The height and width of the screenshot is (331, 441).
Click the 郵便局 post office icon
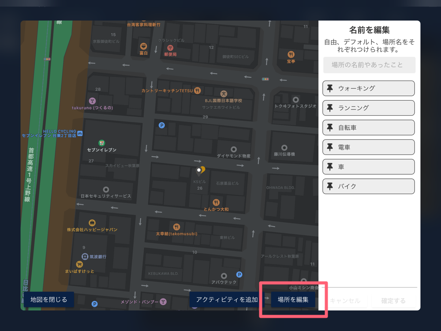(170, 48)
